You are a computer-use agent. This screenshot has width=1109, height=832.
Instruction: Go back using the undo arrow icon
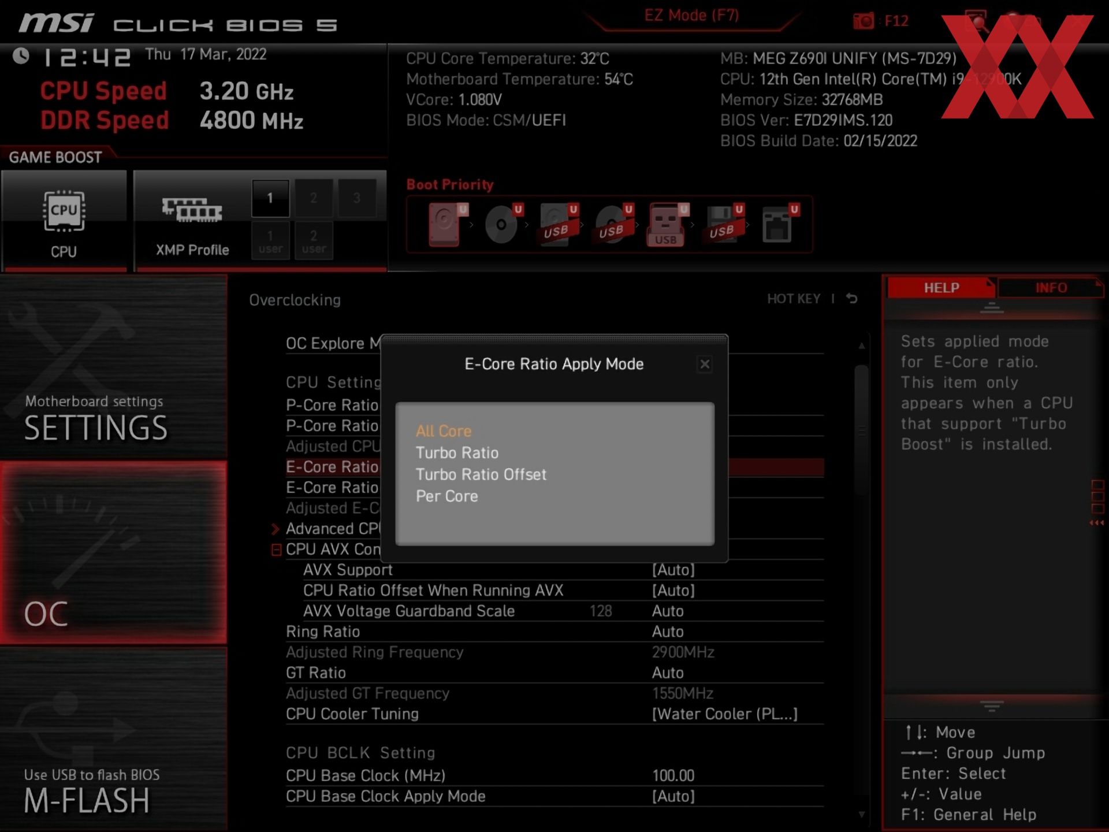click(852, 299)
